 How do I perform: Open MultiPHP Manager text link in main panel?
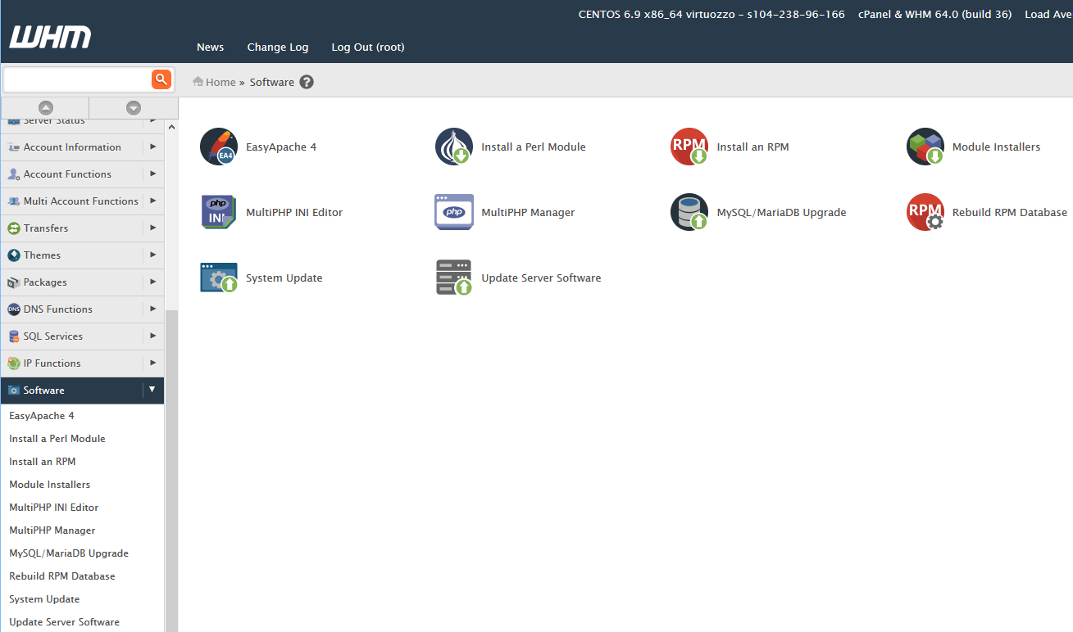528,213
